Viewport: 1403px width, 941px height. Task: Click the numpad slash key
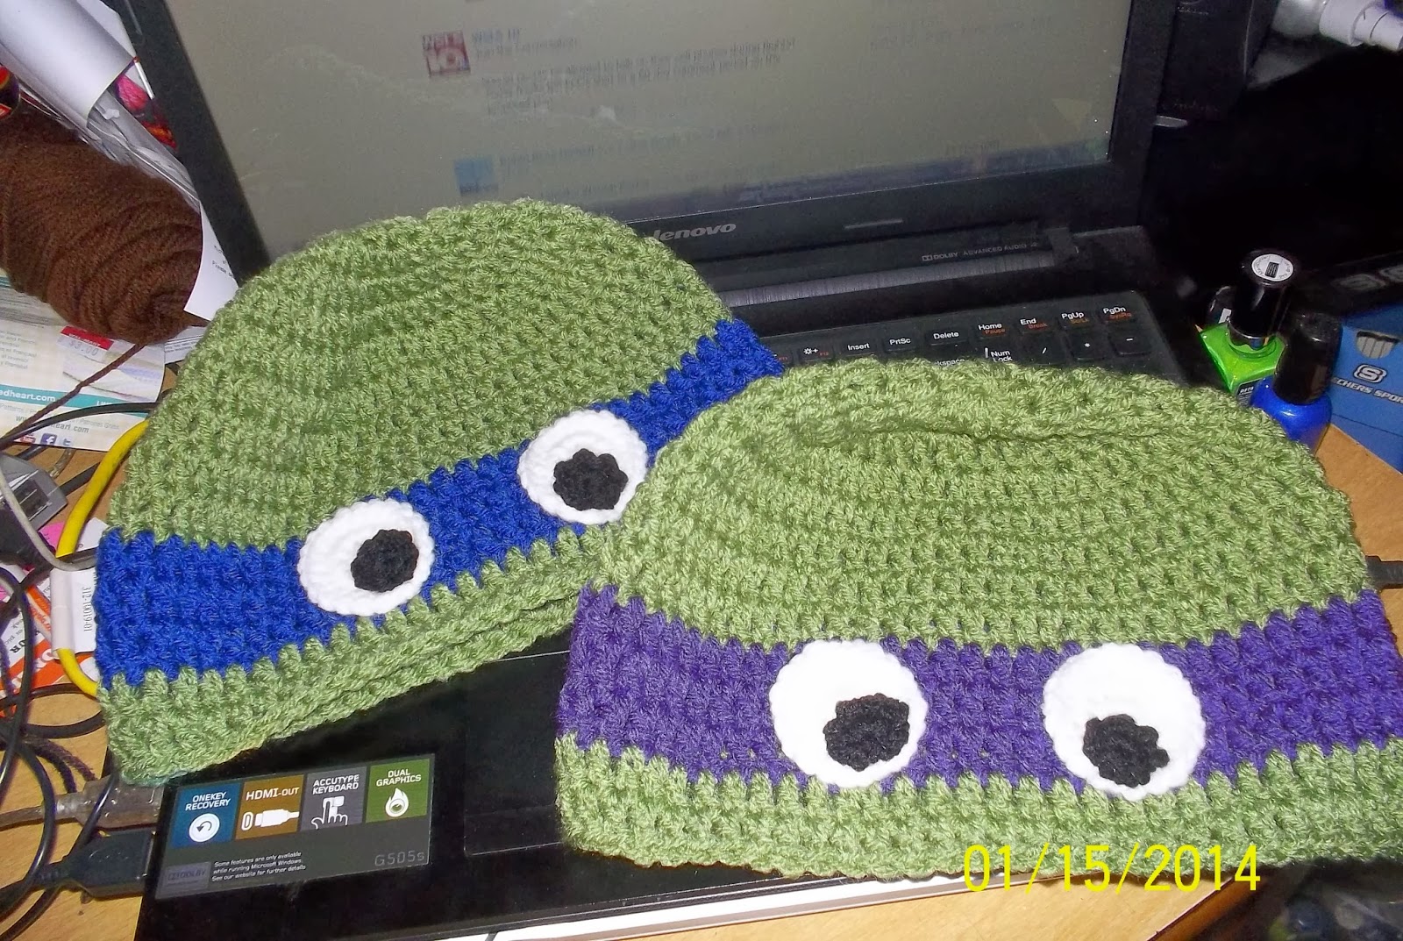tap(1044, 351)
